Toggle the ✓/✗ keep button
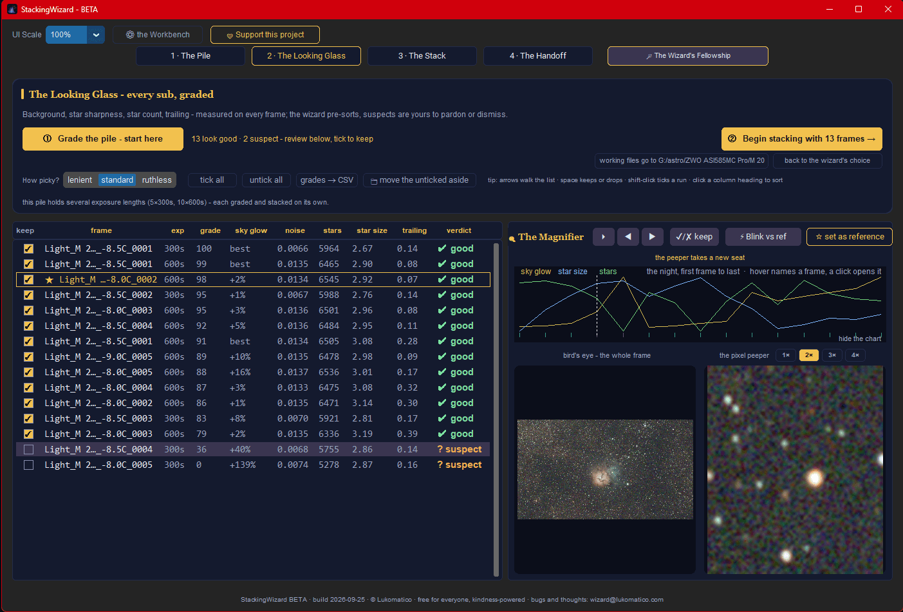 [694, 237]
